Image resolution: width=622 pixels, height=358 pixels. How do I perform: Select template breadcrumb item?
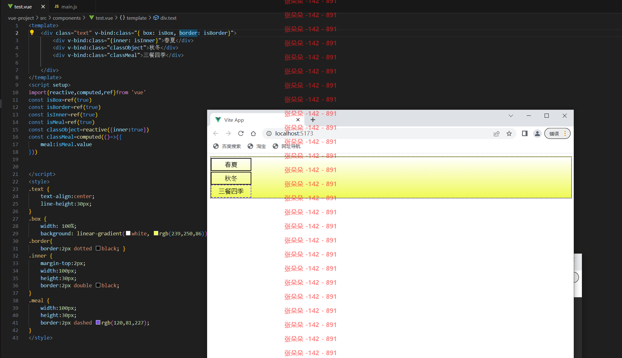coord(133,18)
